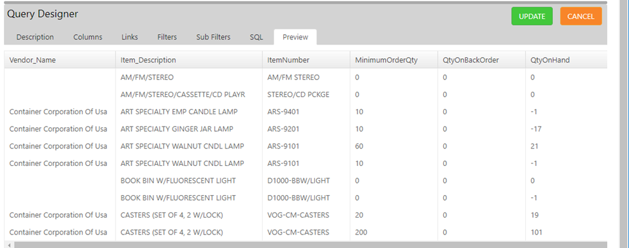
Task: Click the MinimumOrderQty value 200
Action: coord(361,232)
